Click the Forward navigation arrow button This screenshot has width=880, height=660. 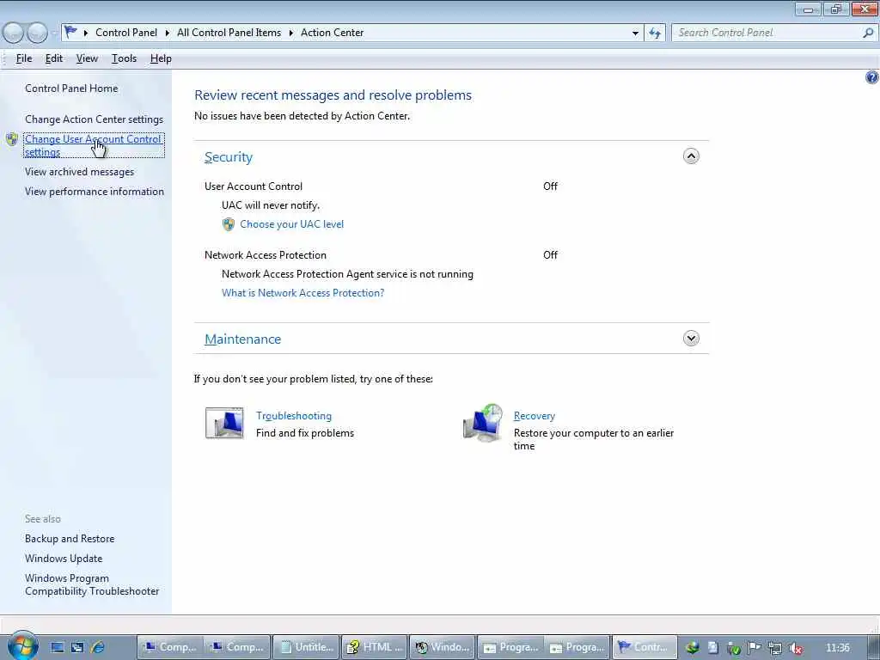[x=37, y=33]
